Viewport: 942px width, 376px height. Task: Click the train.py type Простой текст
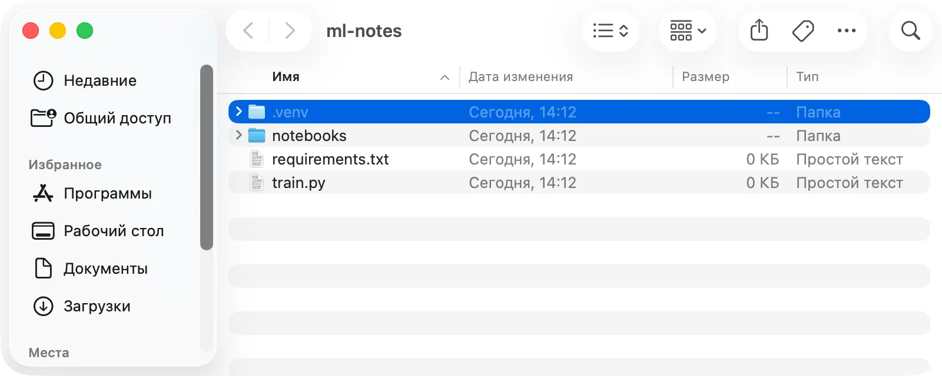point(850,183)
